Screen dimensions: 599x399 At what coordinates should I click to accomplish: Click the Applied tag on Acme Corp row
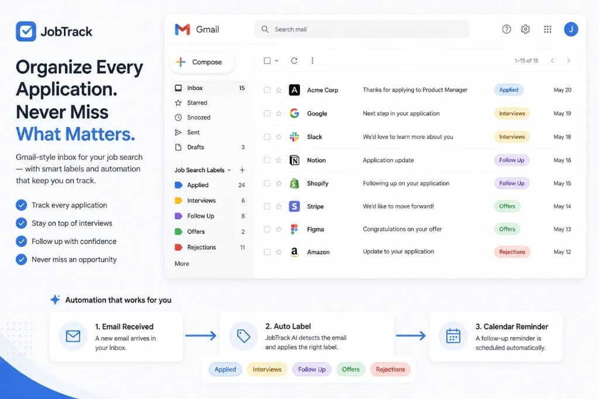508,90
